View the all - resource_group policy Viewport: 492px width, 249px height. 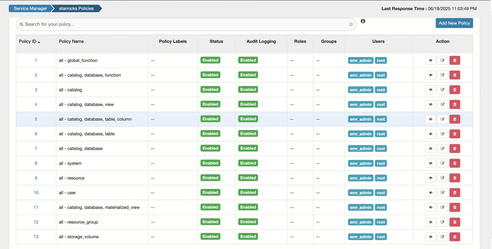tap(430, 222)
